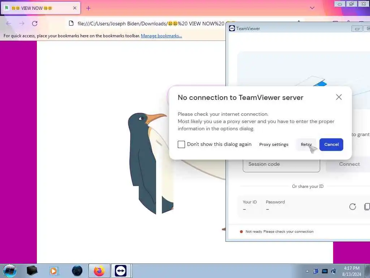This screenshot has height=278, width=370.
Task: Click Retry to reconnect to TeamViewer server
Action: pos(306,144)
